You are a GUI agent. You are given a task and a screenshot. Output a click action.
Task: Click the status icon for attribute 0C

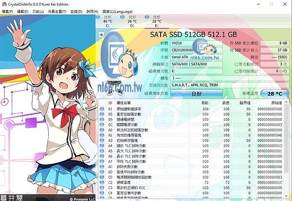tap(102, 125)
